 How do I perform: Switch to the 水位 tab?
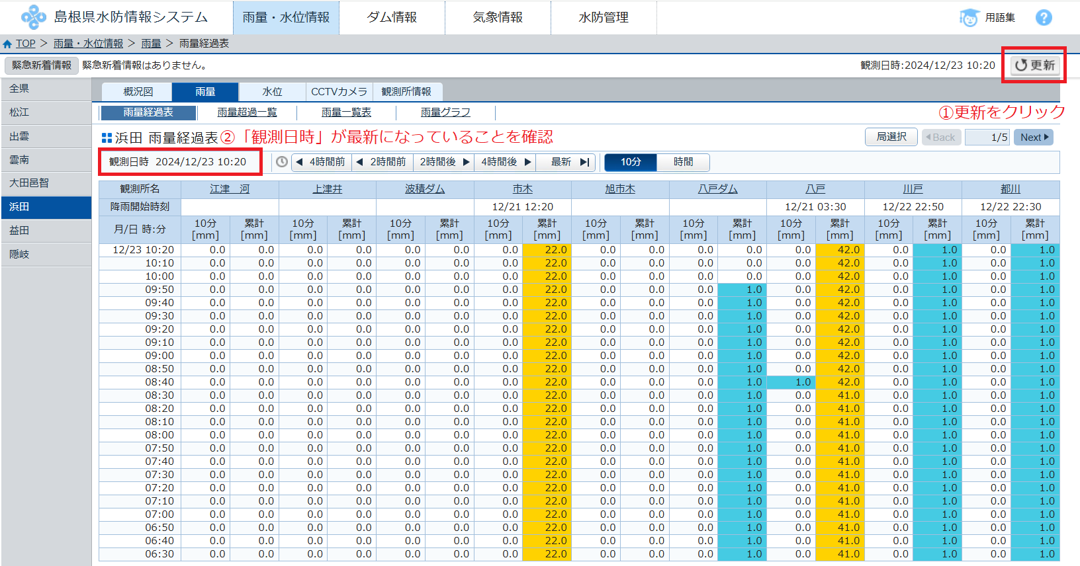click(x=272, y=92)
